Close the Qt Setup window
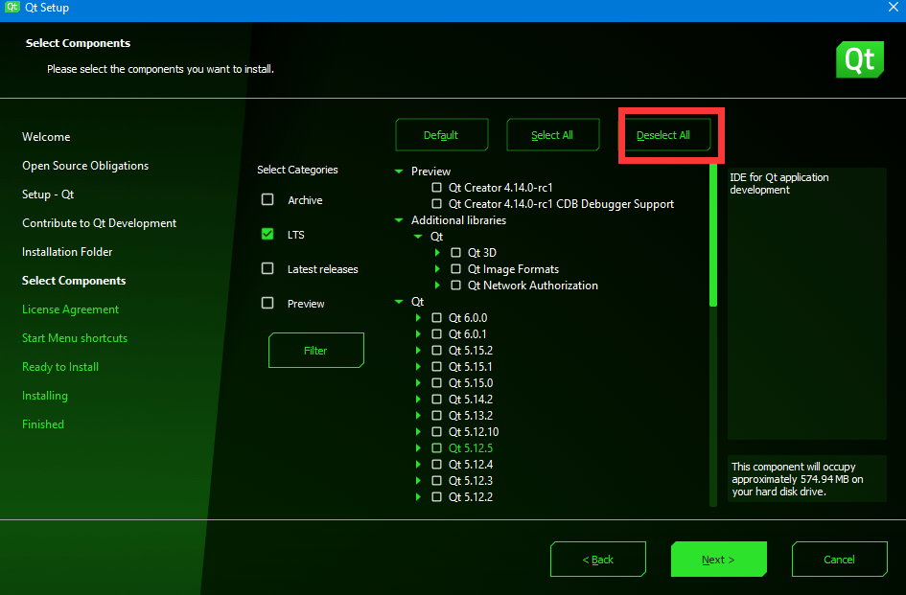The height and width of the screenshot is (595, 906). pyautogui.click(x=892, y=8)
